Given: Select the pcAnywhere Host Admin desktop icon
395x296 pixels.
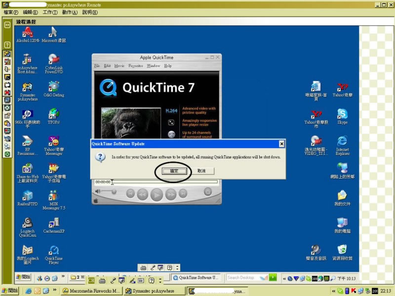Looking at the screenshot, I should point(28,64).
